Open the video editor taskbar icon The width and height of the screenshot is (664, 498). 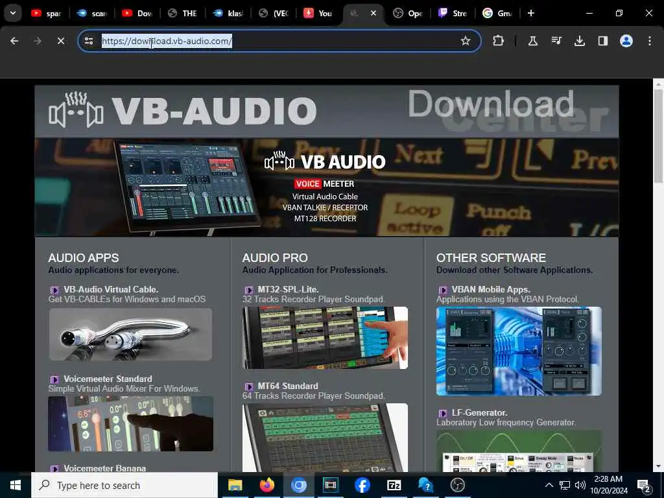coord(330,485)
